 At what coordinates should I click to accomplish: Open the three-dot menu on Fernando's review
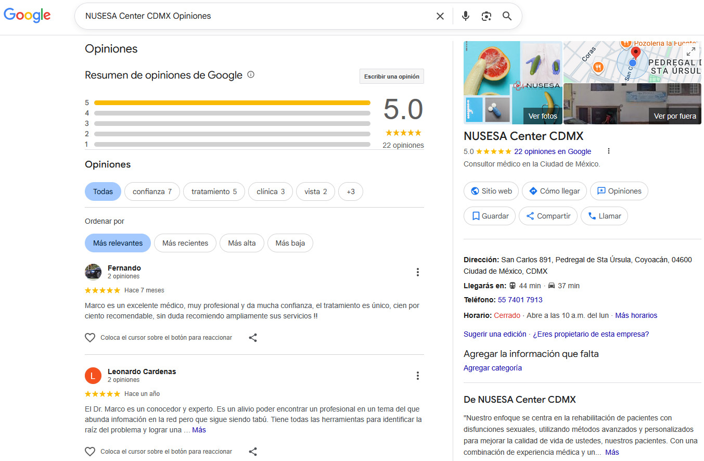click(417, 272)
